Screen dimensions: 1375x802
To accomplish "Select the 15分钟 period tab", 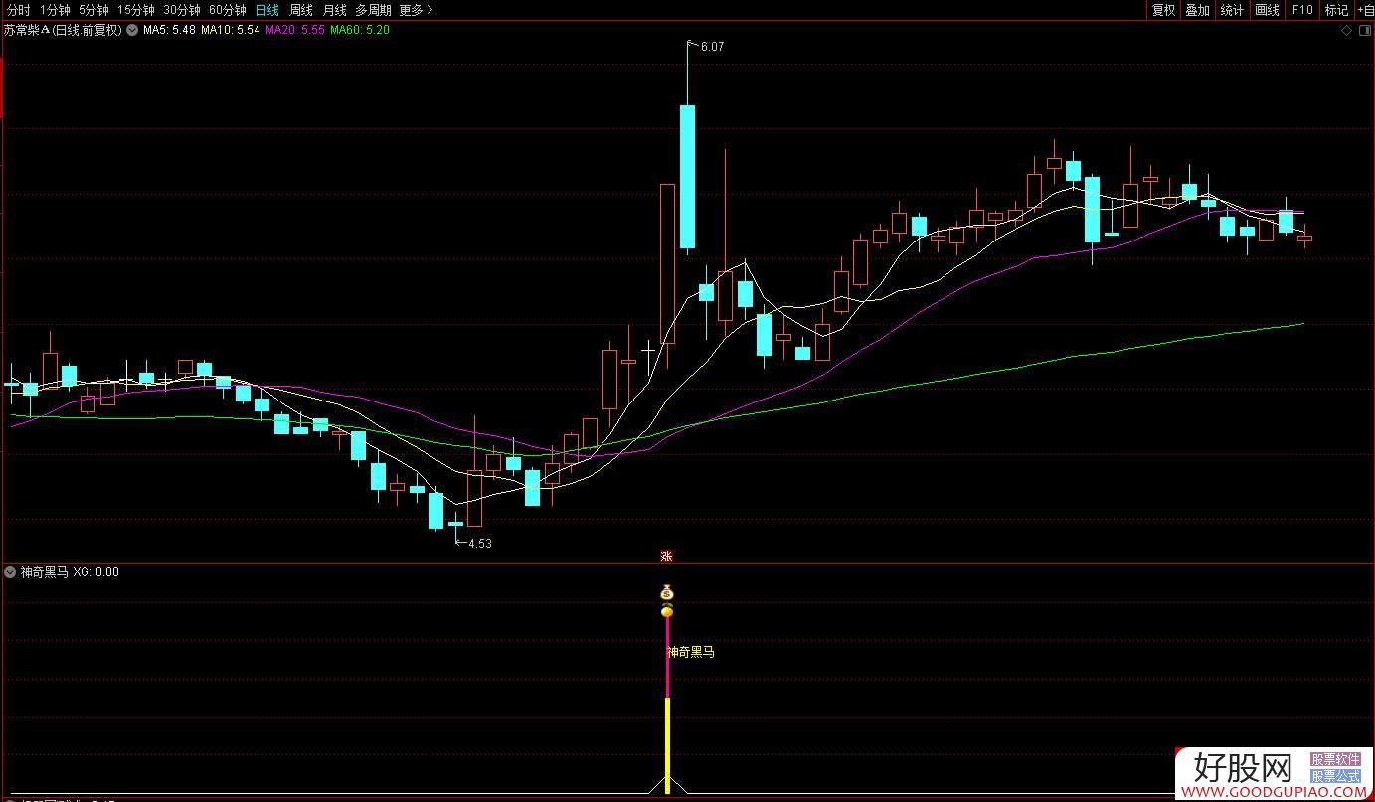I will click(136, 10).
